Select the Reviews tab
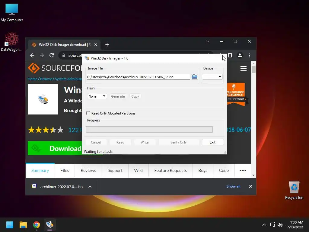This screenshot has width=309, height=232. tap(88, 170)
